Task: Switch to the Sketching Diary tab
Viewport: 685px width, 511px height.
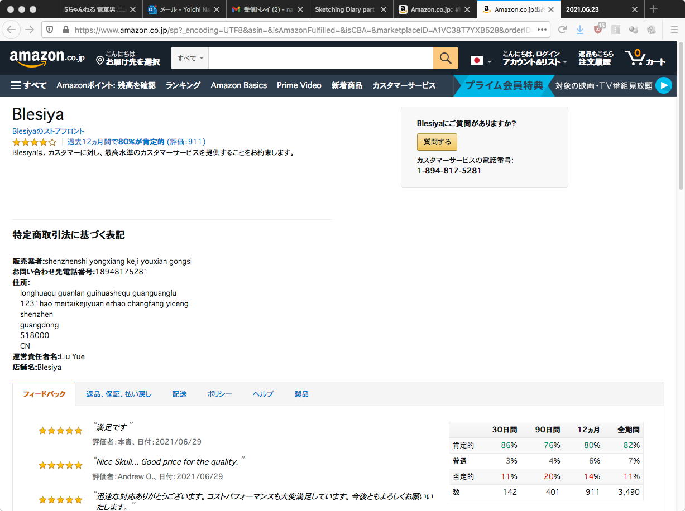Action: point(352,9)
